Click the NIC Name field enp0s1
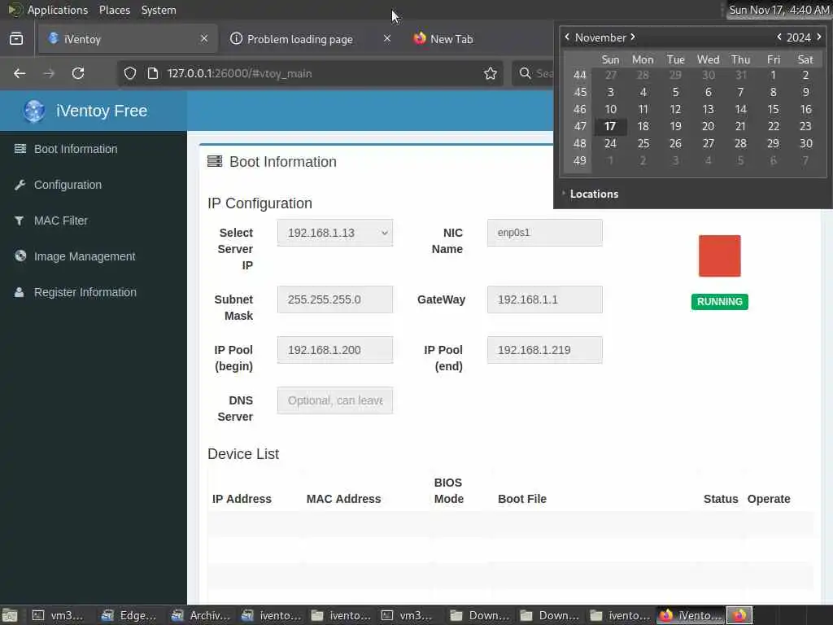The width and height of the screenshot is (833, 625). coord(544,233)
